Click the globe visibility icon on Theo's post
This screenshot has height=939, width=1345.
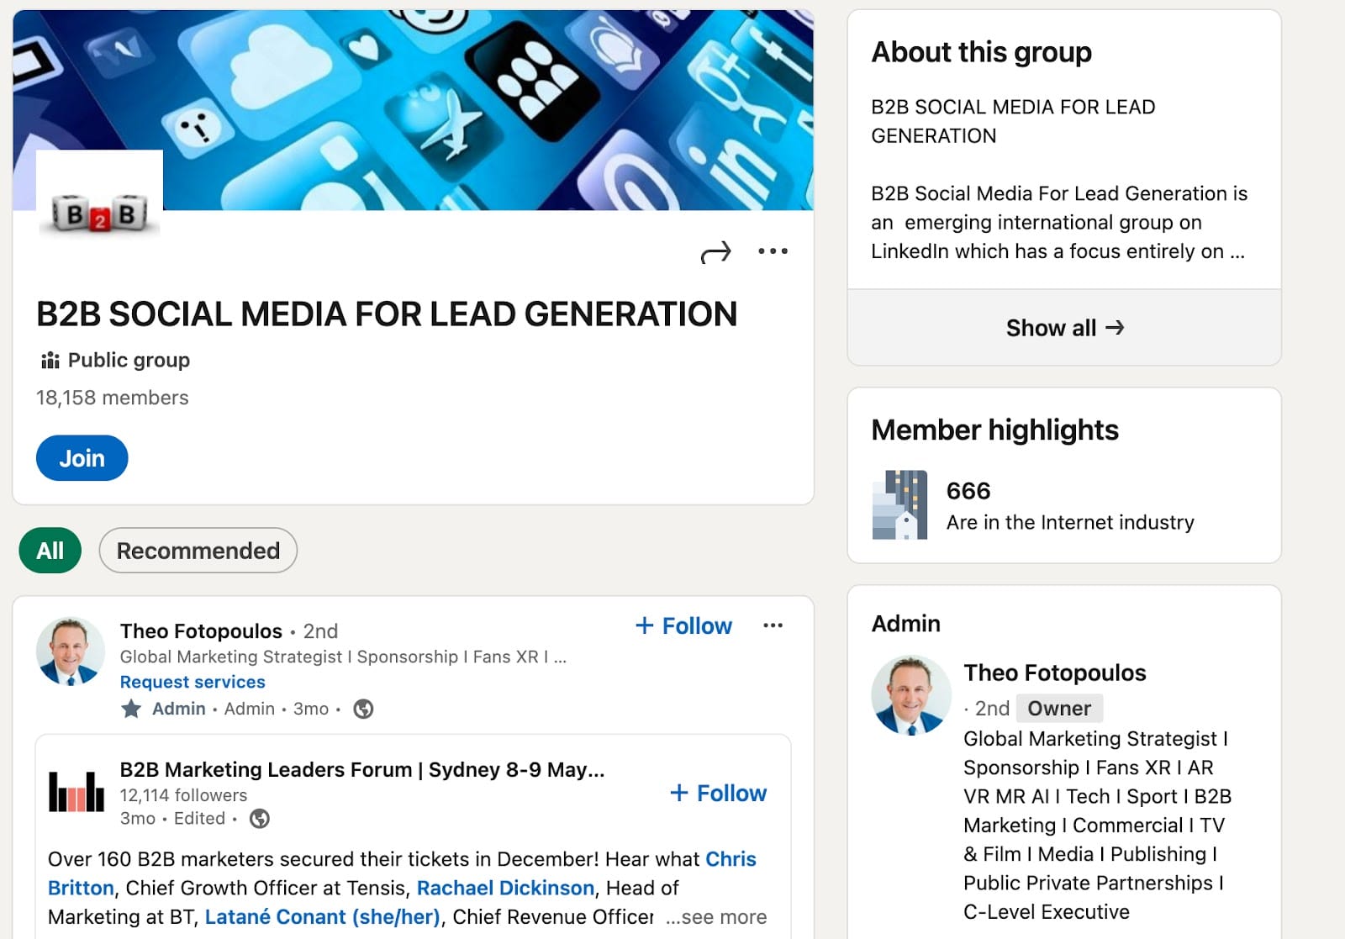point(361,709)
